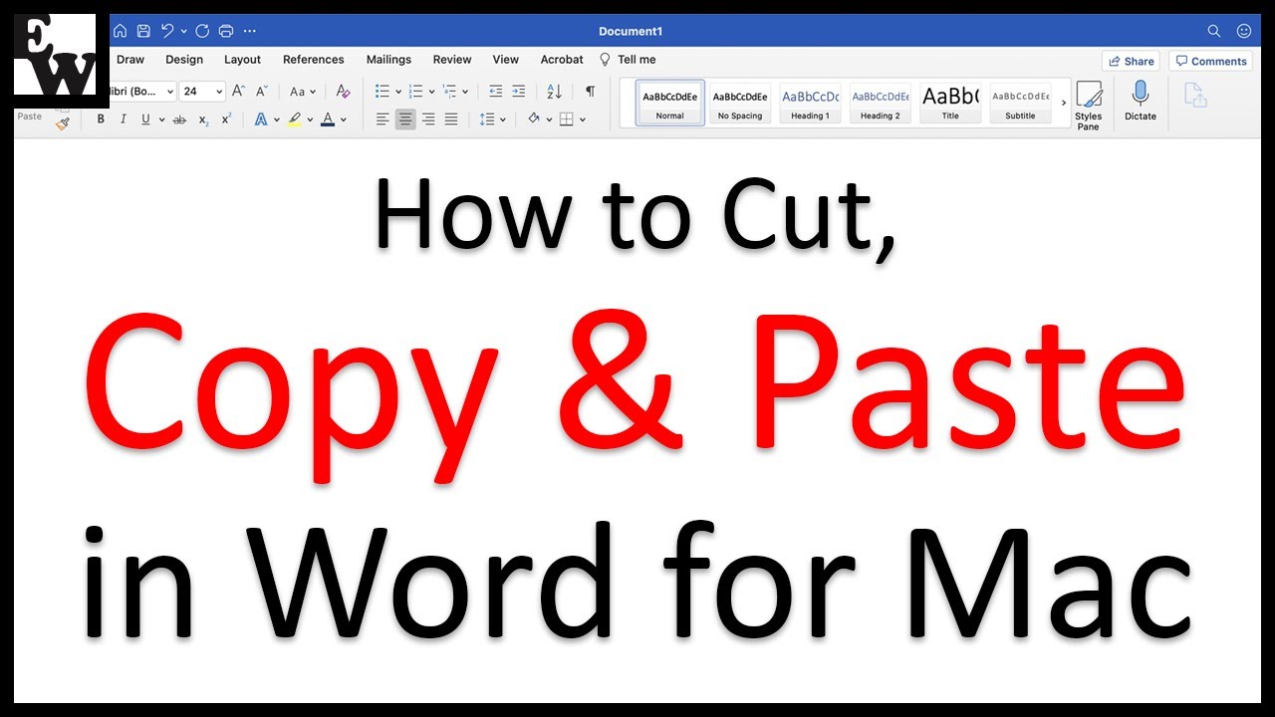Apply the Normal style

(670, 103)
